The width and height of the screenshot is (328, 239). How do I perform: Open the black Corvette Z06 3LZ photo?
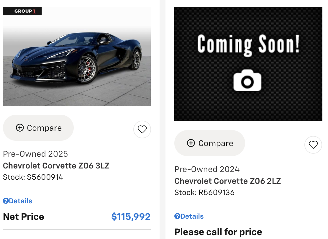(x=77, y=59)
